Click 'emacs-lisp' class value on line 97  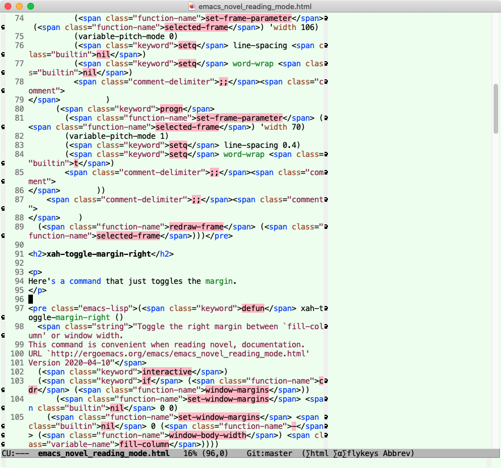pyautogui.click(x=108, y=308)
